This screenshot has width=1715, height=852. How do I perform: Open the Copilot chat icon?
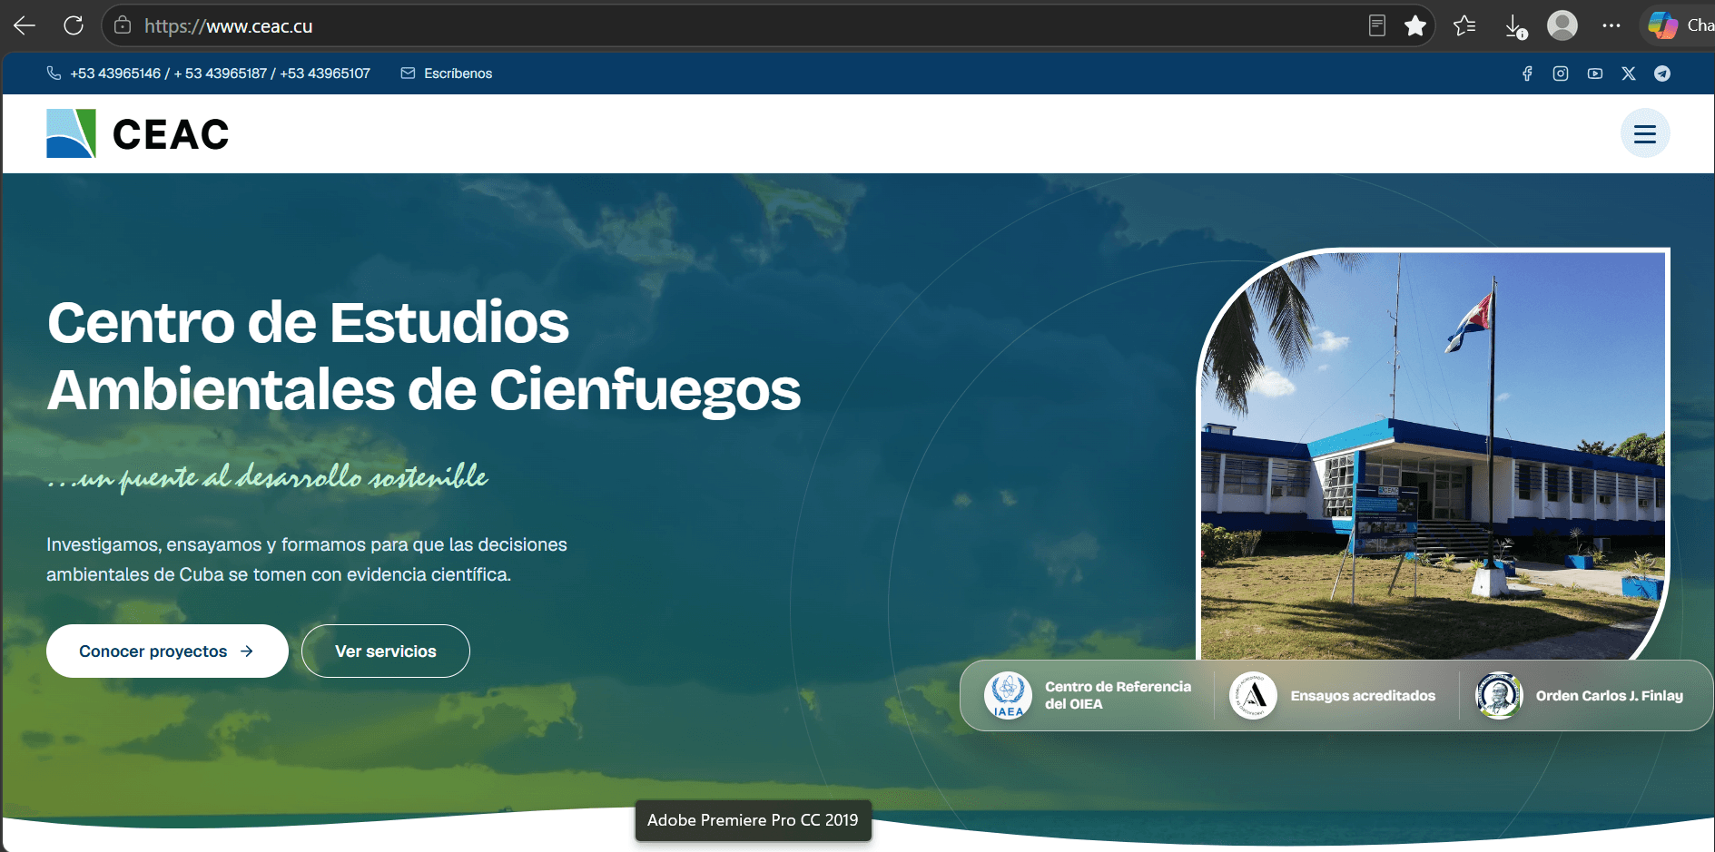1663,25
